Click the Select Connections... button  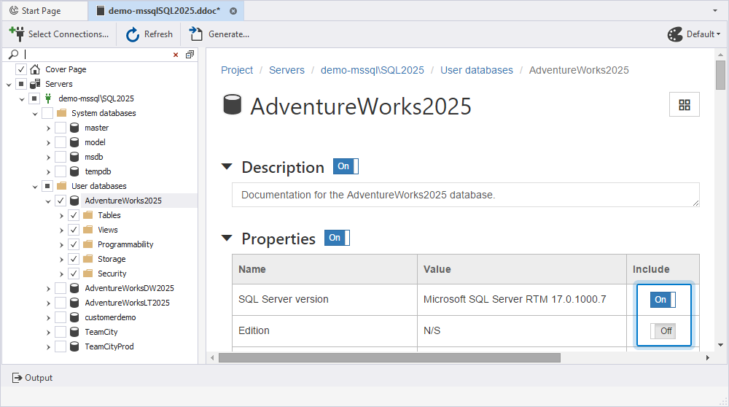coord(59,34)
